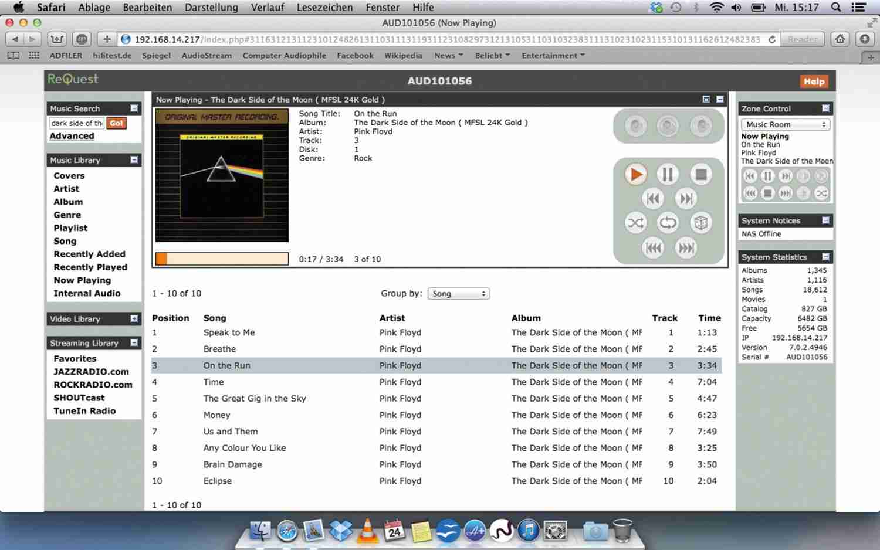Open the News bookmarks folder dropdown

[x=448, y=56]
